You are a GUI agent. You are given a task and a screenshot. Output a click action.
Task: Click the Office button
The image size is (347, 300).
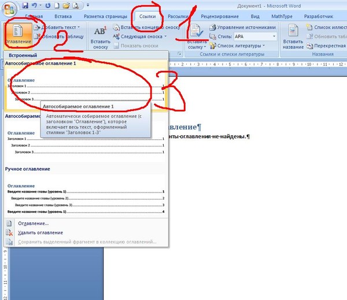coord(9,9)
